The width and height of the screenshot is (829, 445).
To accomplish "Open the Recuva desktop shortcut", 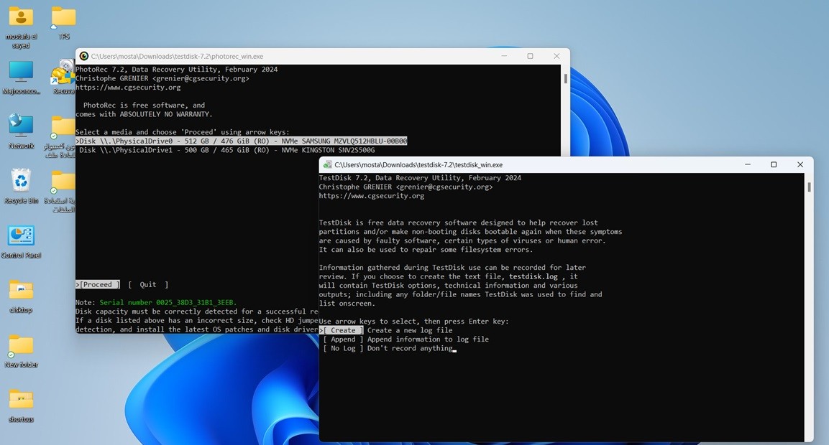I will coord(63,75).
